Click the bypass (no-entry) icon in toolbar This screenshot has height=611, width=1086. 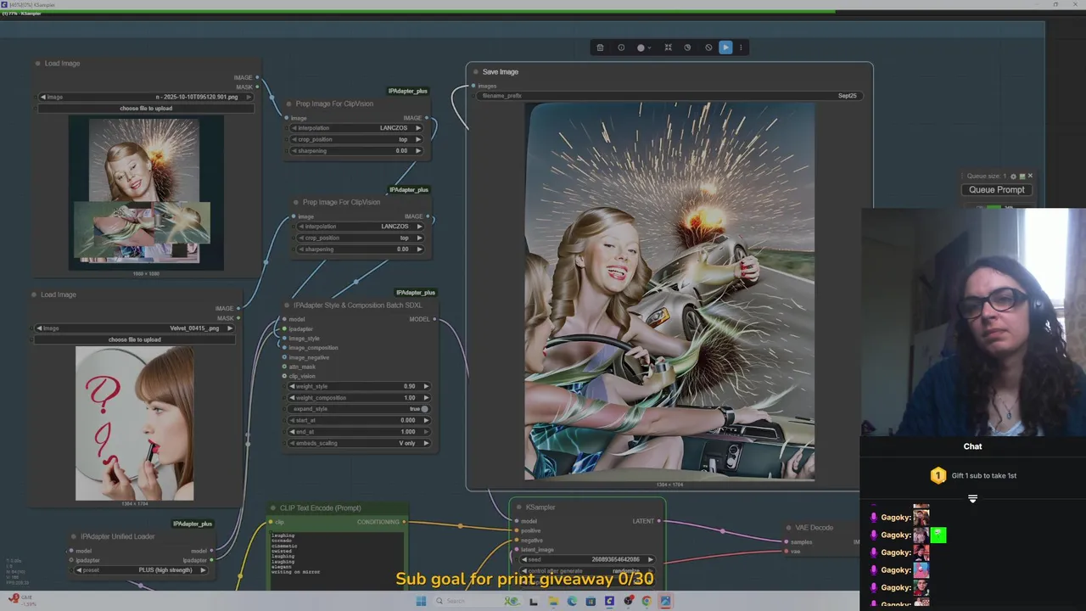(x=708, y=48)
